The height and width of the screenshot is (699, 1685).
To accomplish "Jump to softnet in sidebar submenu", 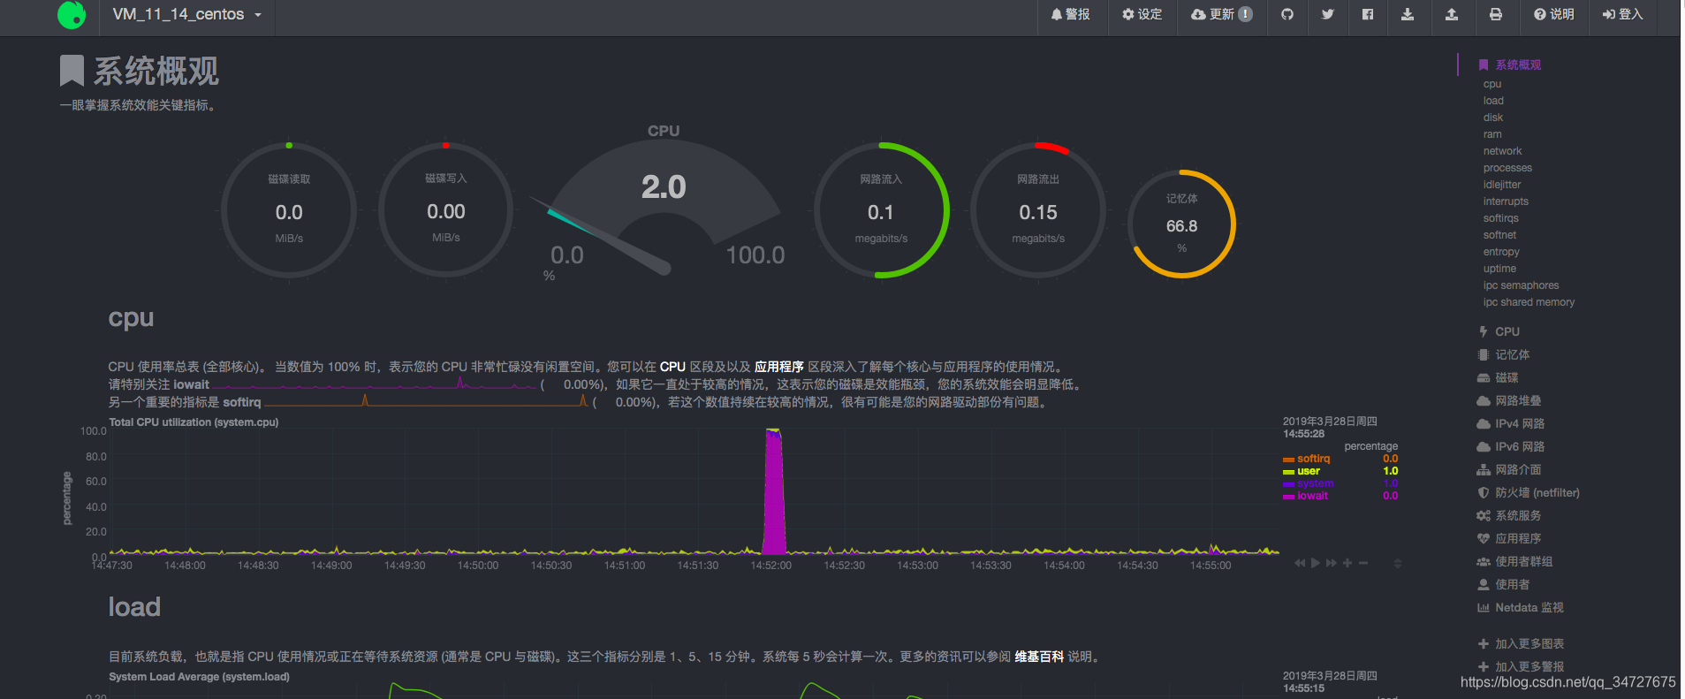I will 1499,235.
